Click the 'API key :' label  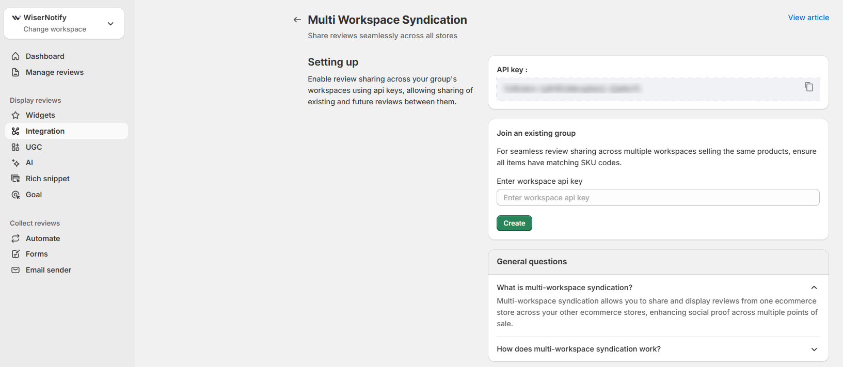pyautogui.click(x=512, y=70)
